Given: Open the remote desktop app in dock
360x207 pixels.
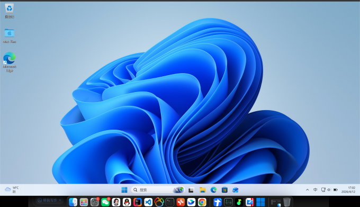Looking at the screenshot, I should [249, 202].
